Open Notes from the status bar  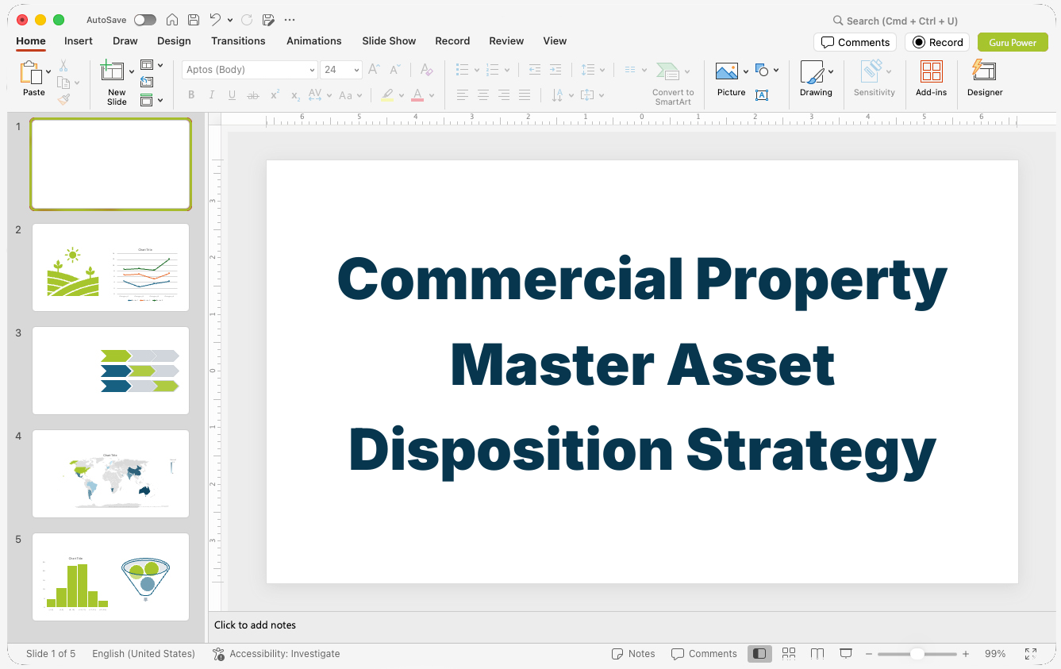[633, 654]
